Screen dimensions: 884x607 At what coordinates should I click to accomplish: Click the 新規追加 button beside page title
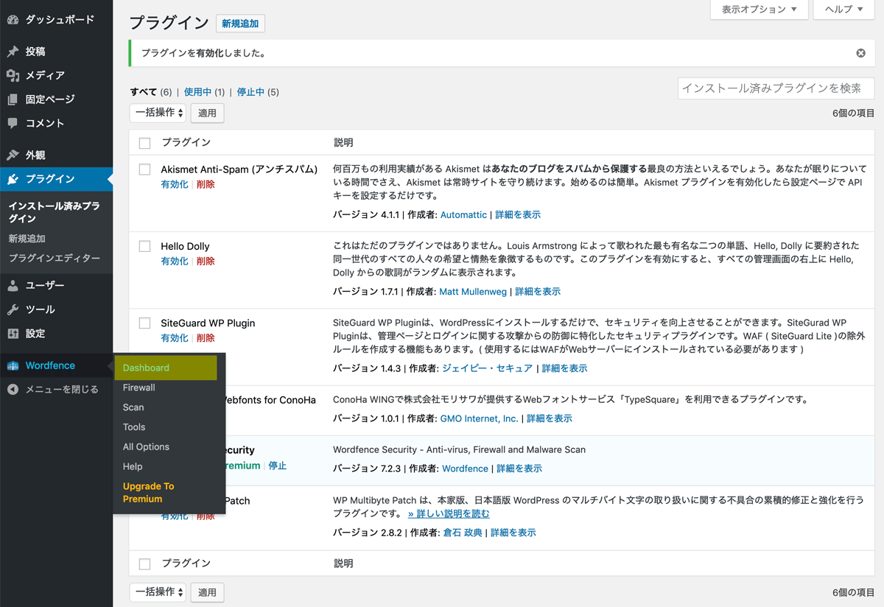pyautogui.click(x=240, y=24)
